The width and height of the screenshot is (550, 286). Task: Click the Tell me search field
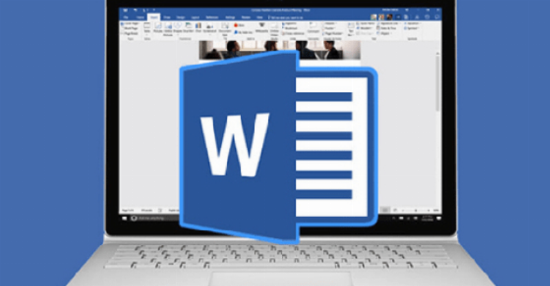click(286, 18)
